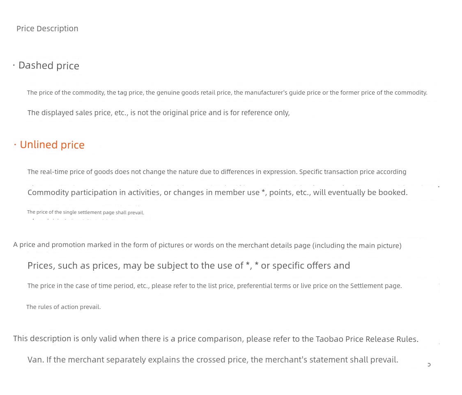The height and width of the screenshot is (395, 462).
Task: Click the "Price Description" title
Action: [47, 29]
